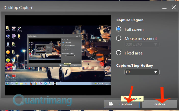Select the Fixed area radio button
This screenshot has height=111, width=179.
(119, 53)
